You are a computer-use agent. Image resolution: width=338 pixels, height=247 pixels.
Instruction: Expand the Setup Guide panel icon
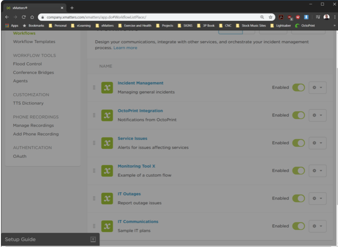coord(93,239)
